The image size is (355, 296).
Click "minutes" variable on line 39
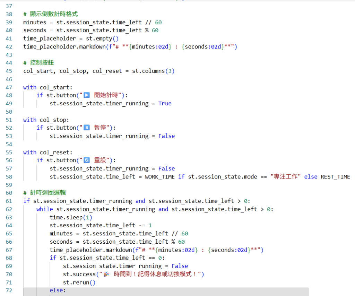35,23
